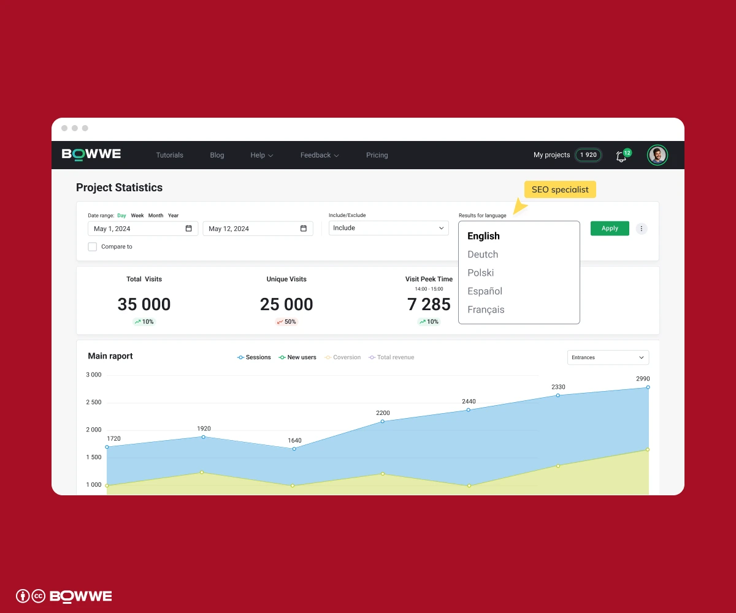Viewport: 736px width, 613px height.
Task: Click the Visit Peek Time value 7 285
Action: [x=429, y=304]
